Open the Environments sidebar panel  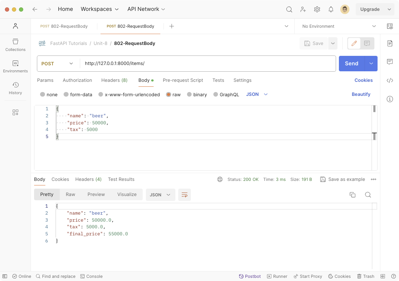point(15,66)
